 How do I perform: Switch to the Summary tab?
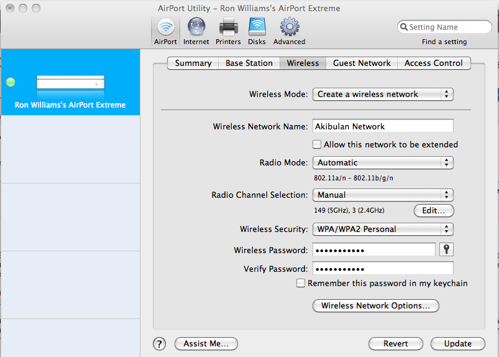pos(193,63)
